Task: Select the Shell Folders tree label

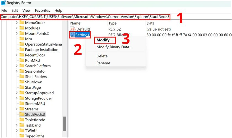Action: click(36, 77)
